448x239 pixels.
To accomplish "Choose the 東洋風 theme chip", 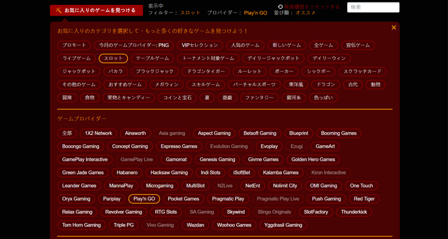I will (x=296, y=85).
